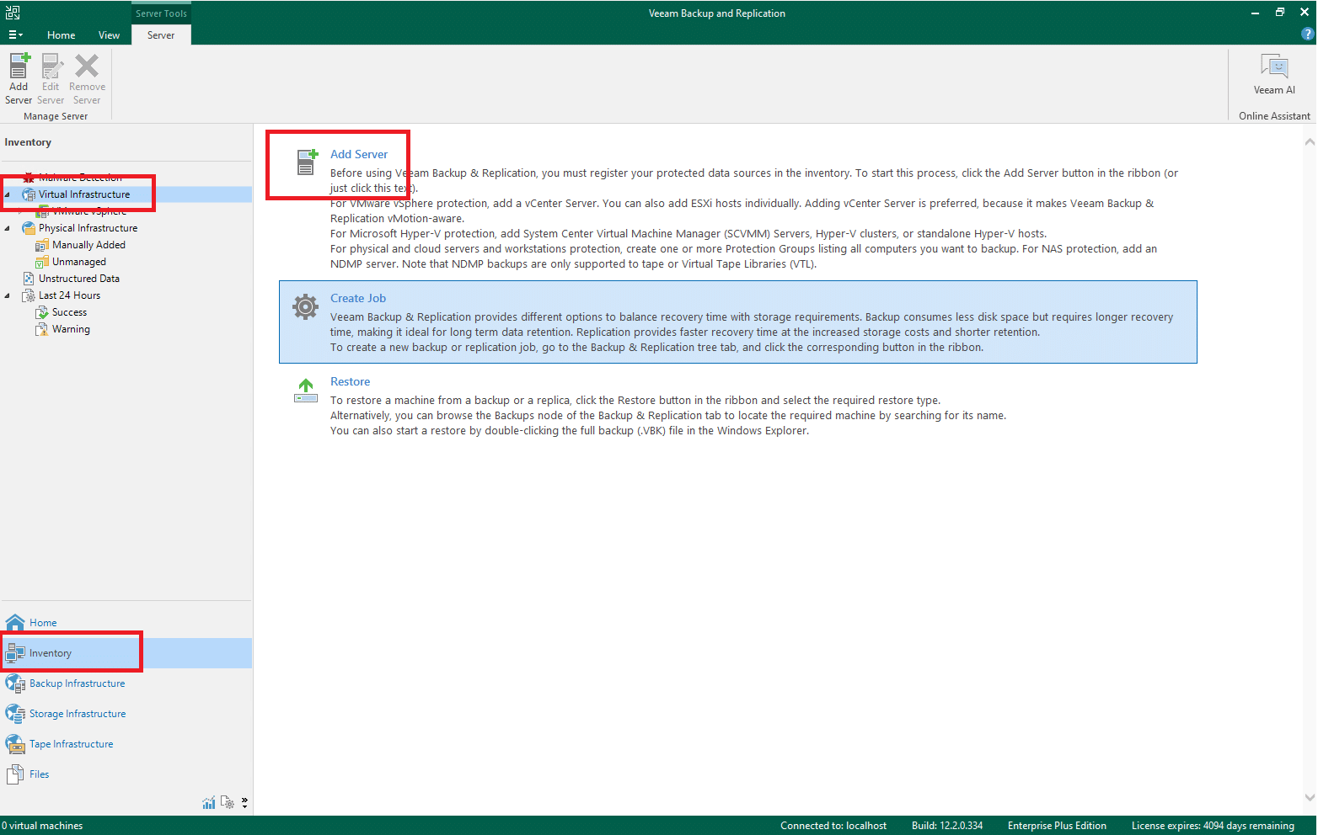Image resolution: width=1318 pixels, height=835 pixels.
Task: Click the Veeam application icon in title bar
Action: pyautogui.click(x=13, y=13)
